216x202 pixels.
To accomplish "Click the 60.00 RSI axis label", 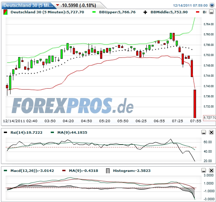I will click(208, 142).
